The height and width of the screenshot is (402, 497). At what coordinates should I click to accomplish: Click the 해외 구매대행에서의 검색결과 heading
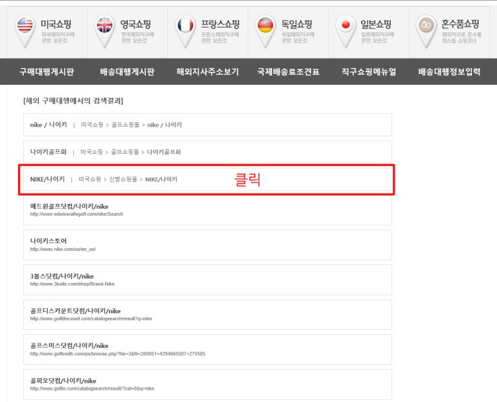click(x=73, y=101)
